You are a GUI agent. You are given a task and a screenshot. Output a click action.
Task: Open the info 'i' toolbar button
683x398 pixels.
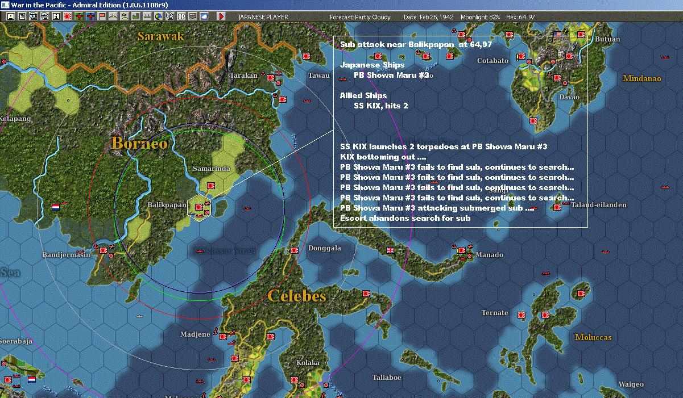[56, 17]
